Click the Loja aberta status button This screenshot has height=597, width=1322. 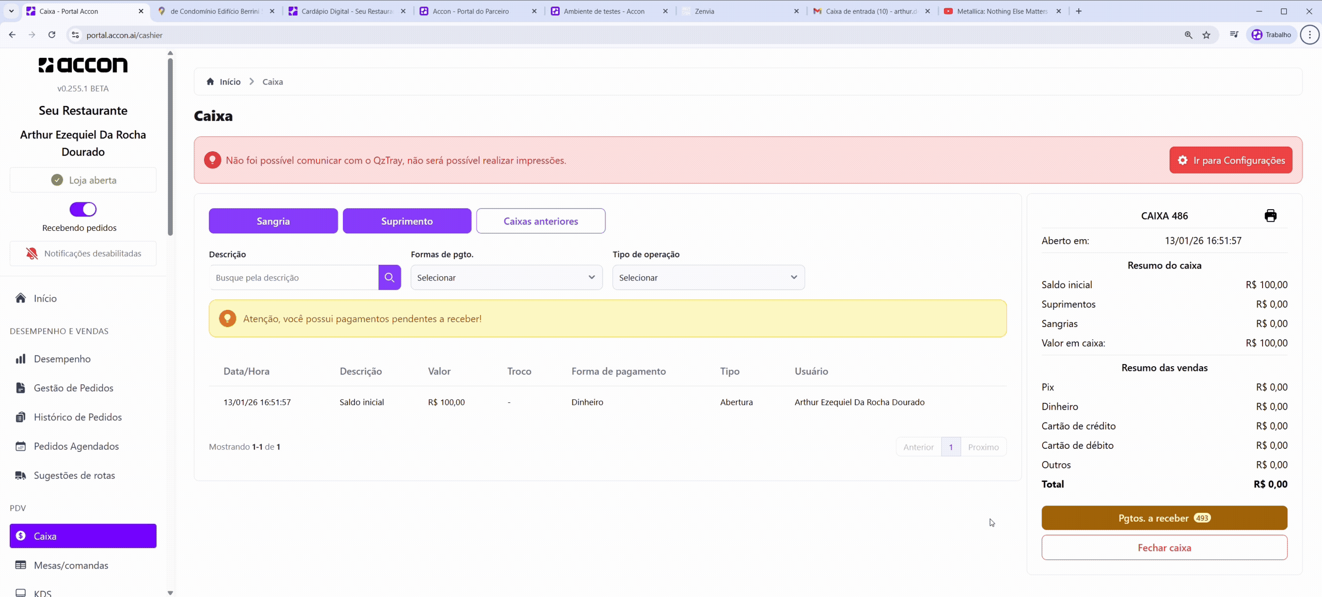coord(83,180)
